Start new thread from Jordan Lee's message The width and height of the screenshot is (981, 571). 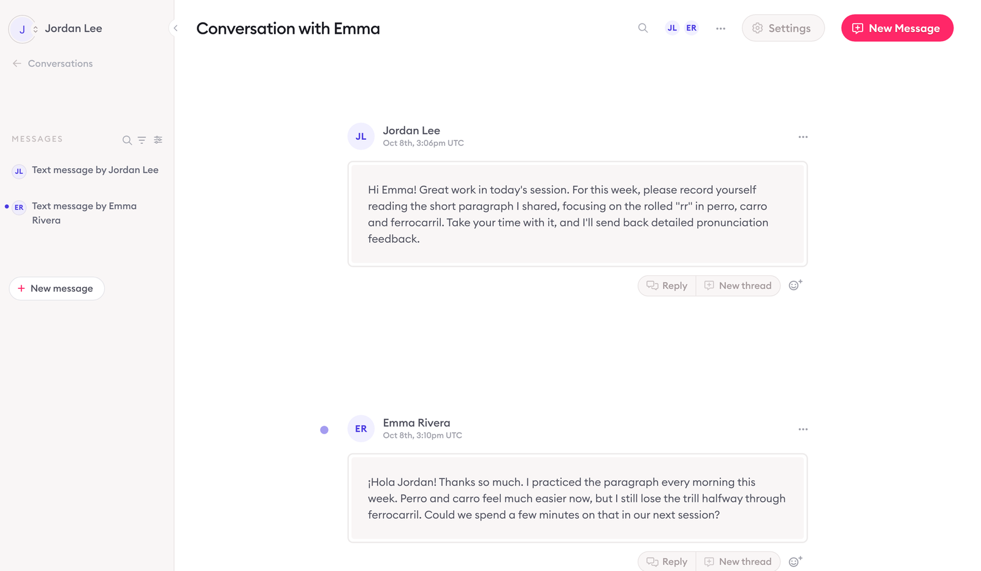(x=738, y=286)
